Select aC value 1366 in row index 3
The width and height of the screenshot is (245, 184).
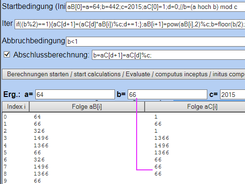[x=162, y=138]
